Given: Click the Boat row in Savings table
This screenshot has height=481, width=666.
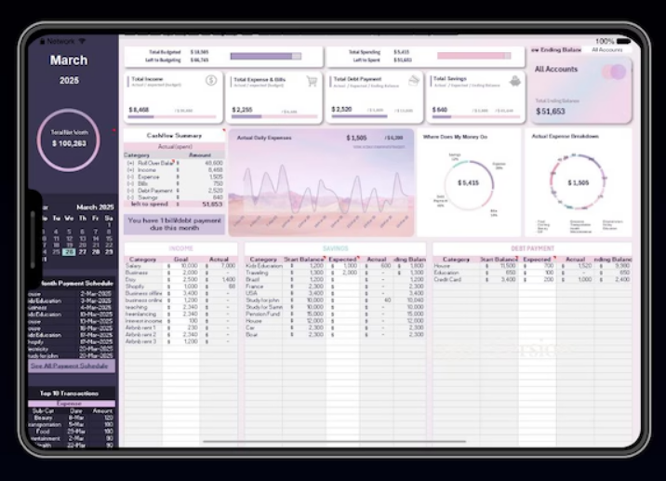Looking at the screenshot, I should (x=335, y=334).
